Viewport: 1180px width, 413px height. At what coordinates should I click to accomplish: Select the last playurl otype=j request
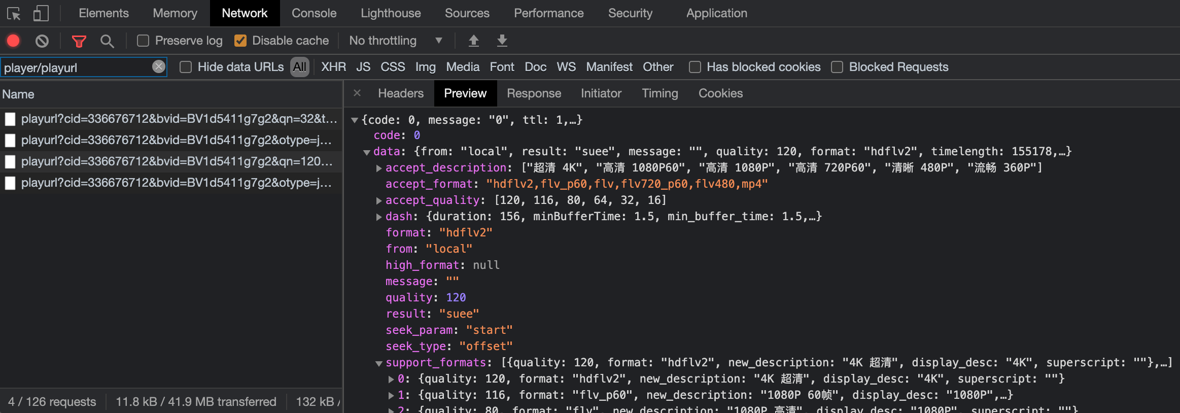coord(171,183)
